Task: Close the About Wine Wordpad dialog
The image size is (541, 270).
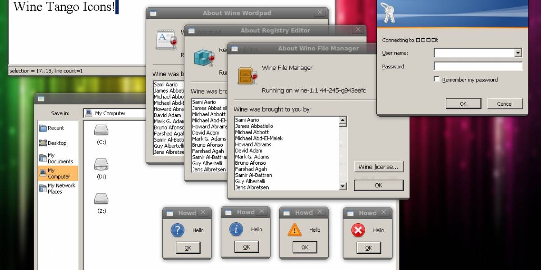Action: pyautogui.click(x=321, y=13)
